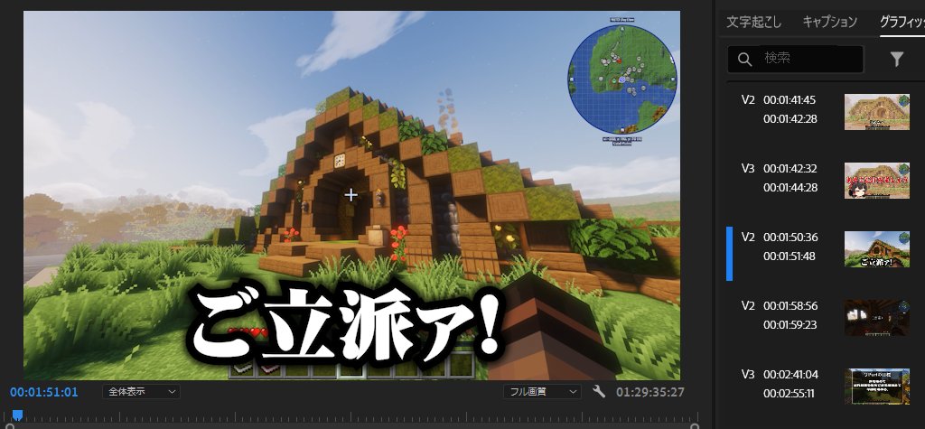Click the out-time 00:02:55:11 text
This screenshot has height=429, width=925.
tap(790, 394)
